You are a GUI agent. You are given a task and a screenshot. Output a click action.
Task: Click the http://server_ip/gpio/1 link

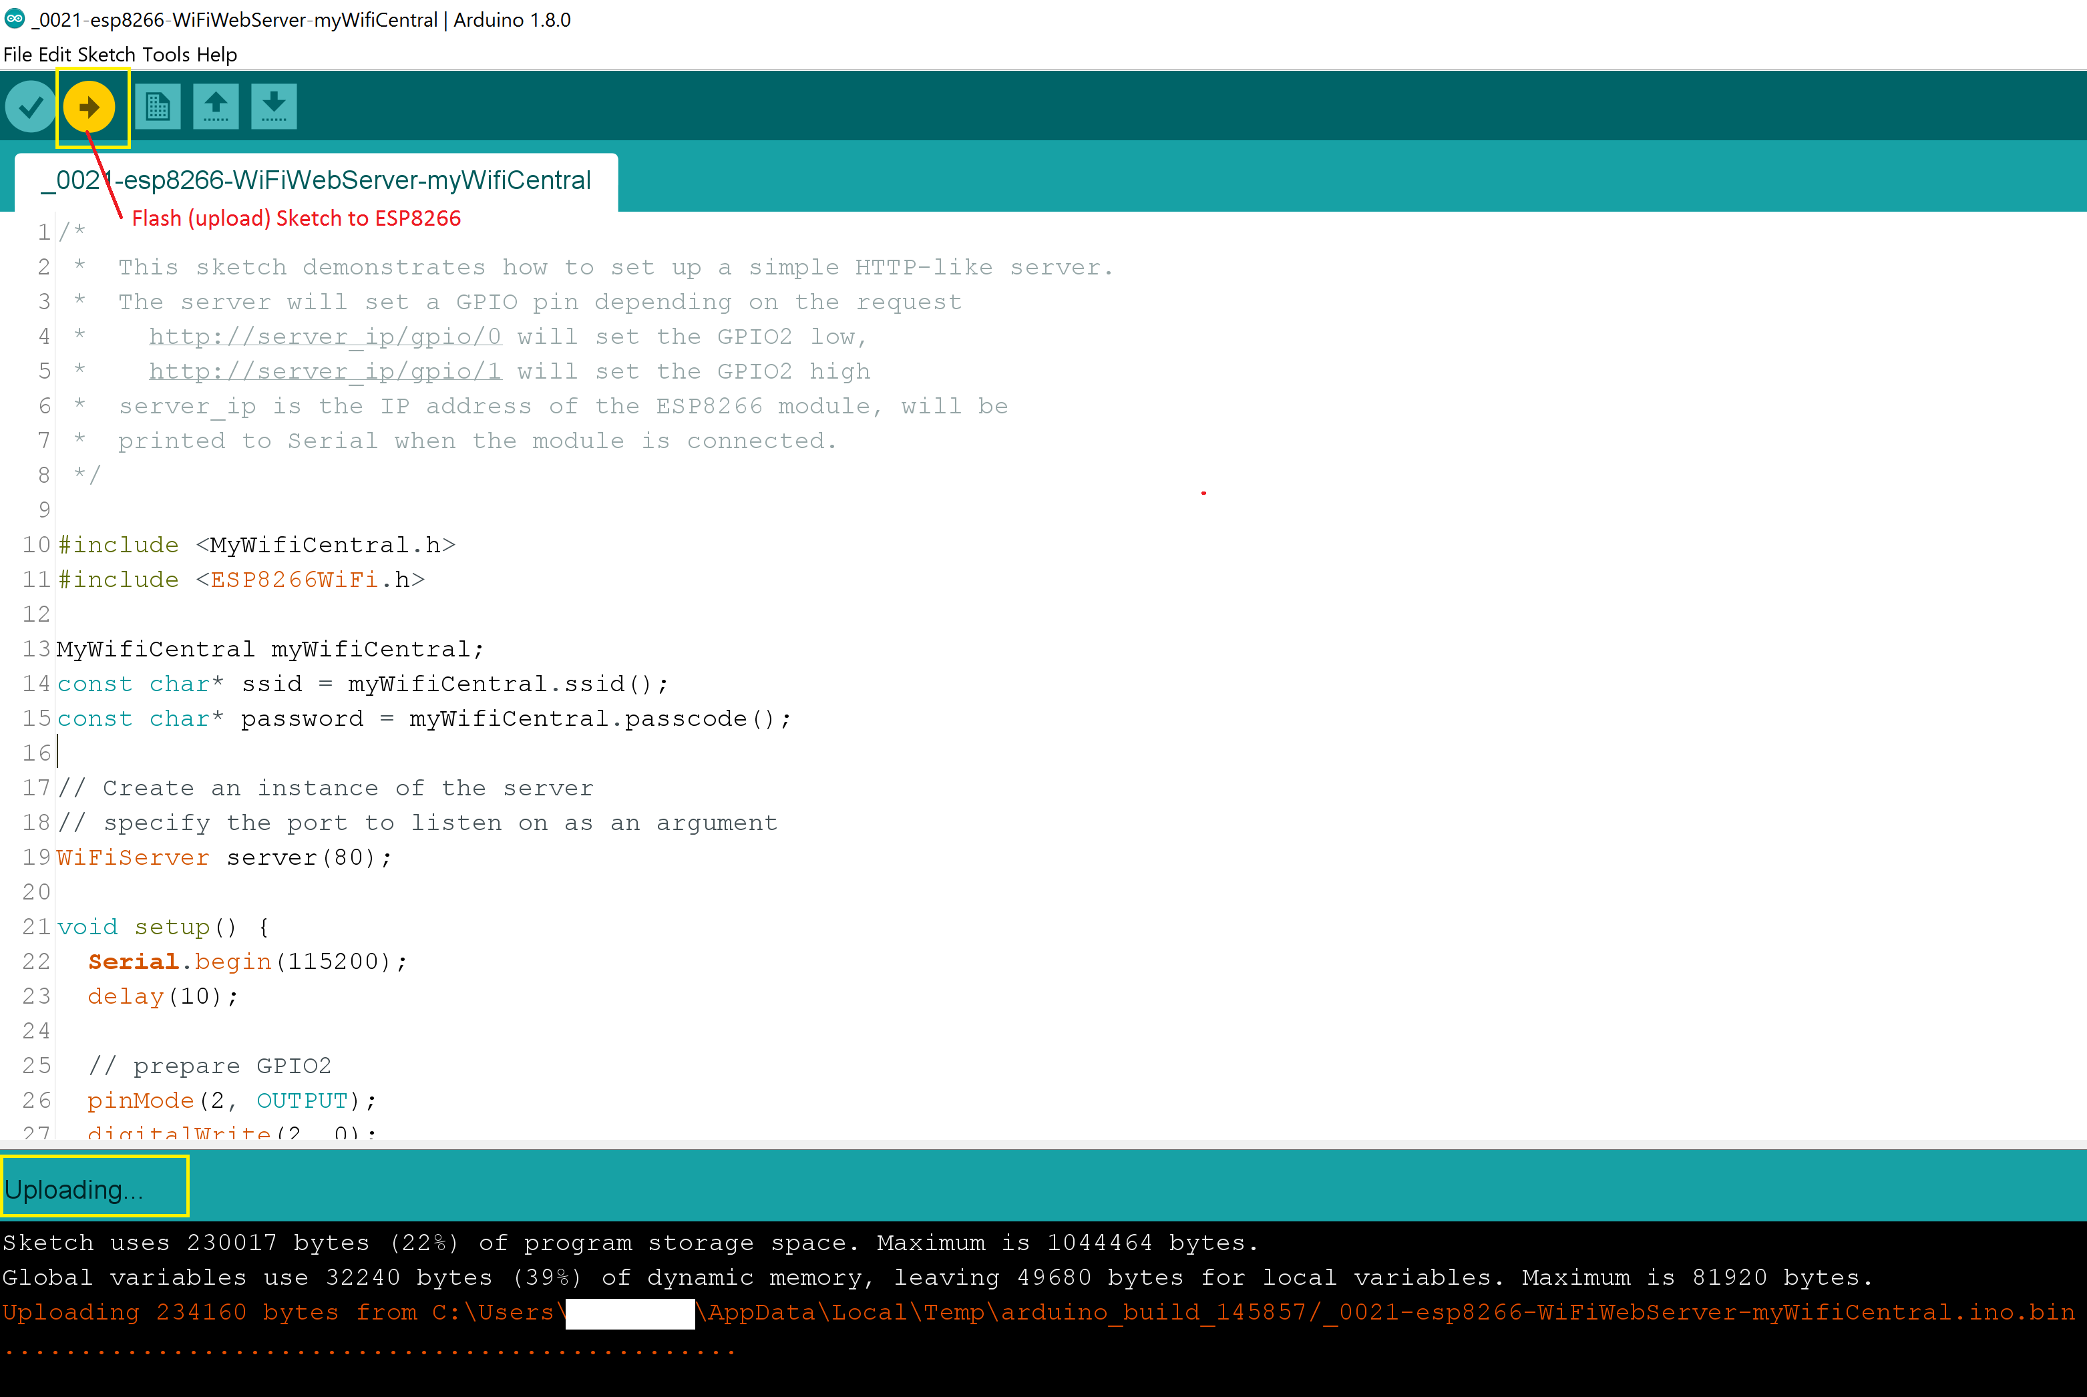coord(325,371)
